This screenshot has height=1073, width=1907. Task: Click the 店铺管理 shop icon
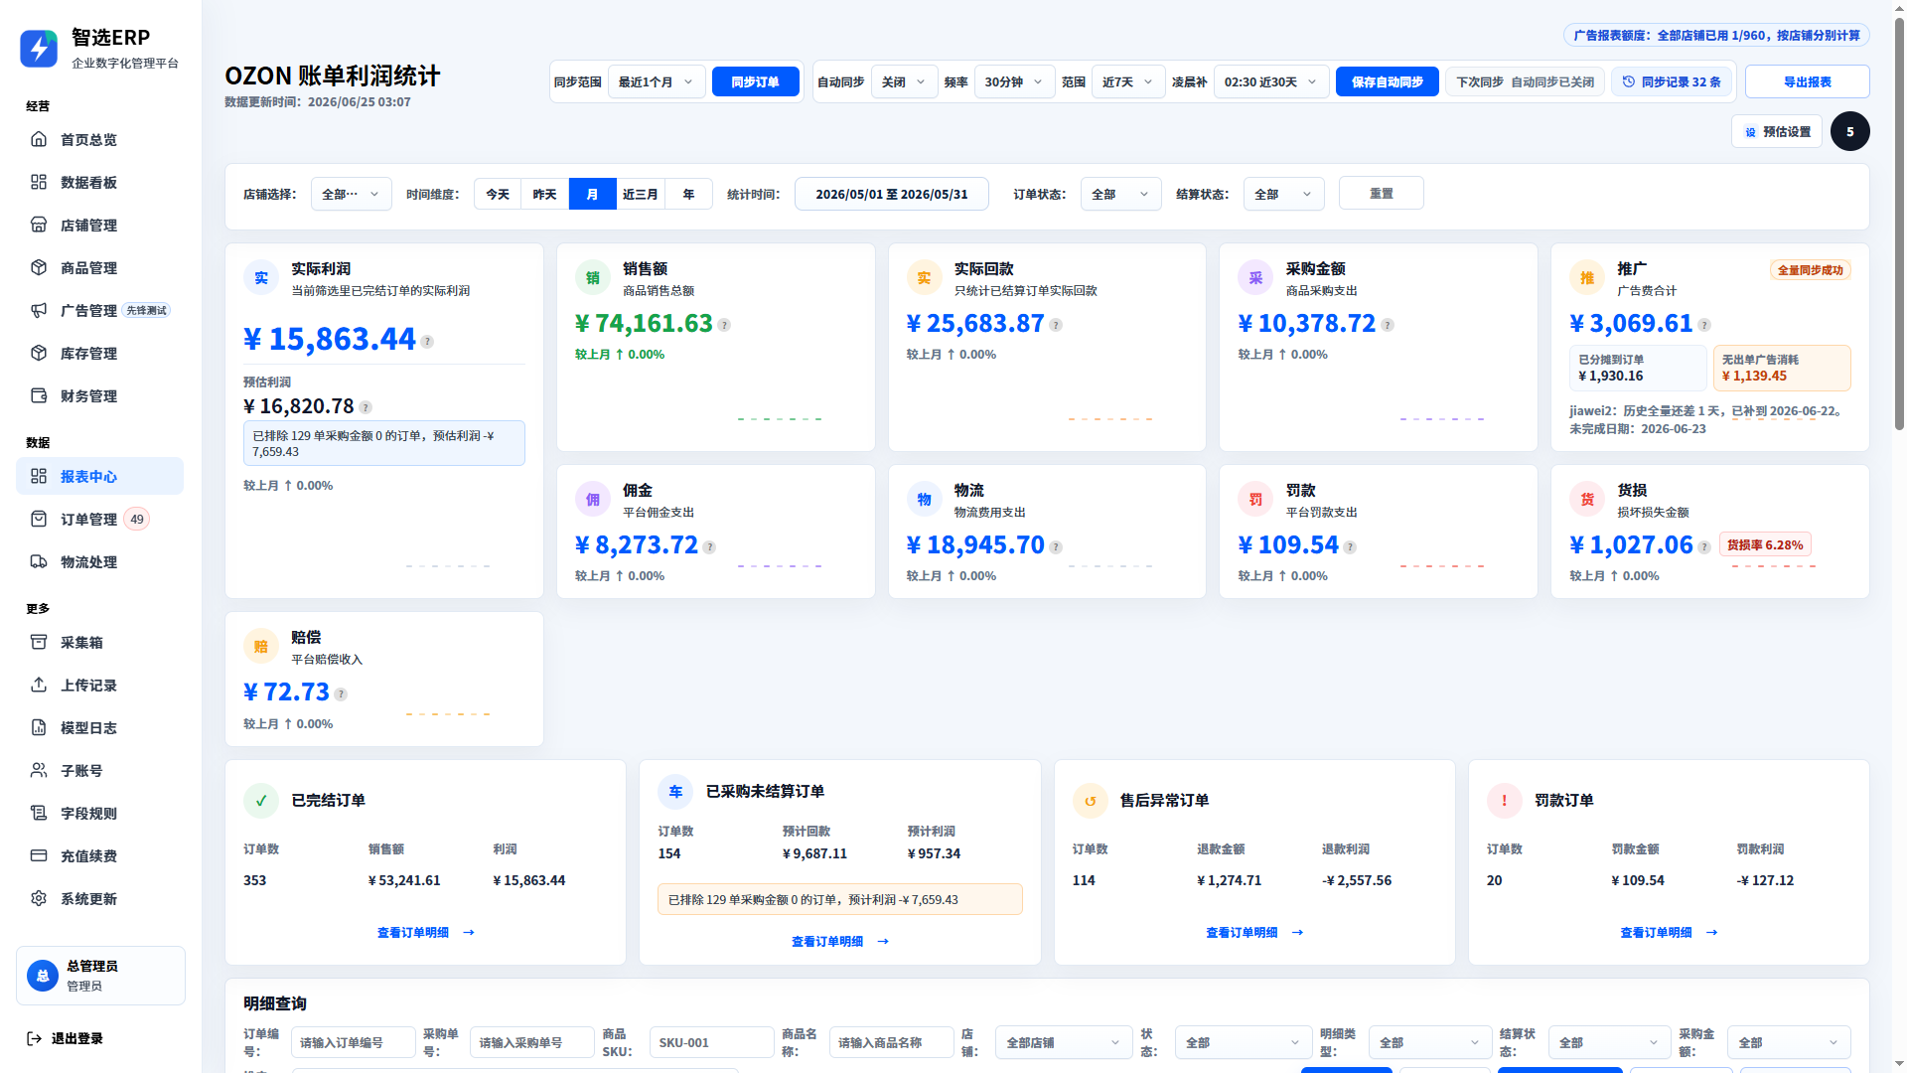(x=39, y=225)
